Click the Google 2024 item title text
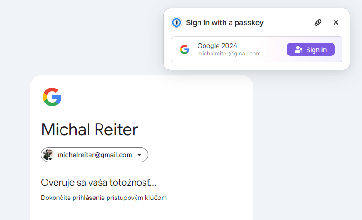 tap(217, 46)
